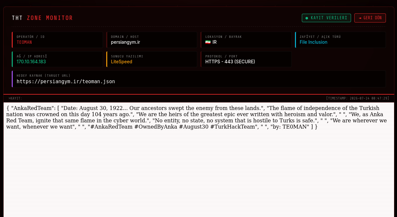Click the DOMAIN / HOST label

(125, 37)
